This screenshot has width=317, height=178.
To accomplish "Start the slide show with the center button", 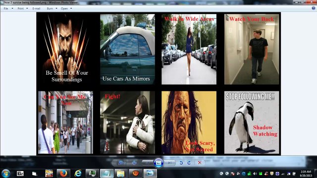I will click(x=158, y=163).
